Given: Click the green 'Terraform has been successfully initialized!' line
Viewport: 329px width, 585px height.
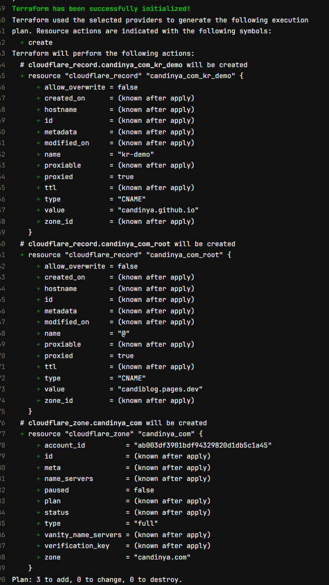Looking at the screenshot, I should click(101, 8).
